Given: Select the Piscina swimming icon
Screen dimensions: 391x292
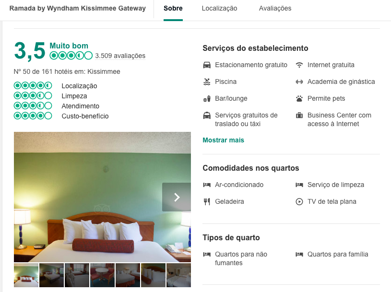Looking at the screenshot, I should click(x=207, y=82).
